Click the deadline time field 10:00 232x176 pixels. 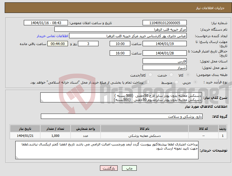click(x=120, y=44)
